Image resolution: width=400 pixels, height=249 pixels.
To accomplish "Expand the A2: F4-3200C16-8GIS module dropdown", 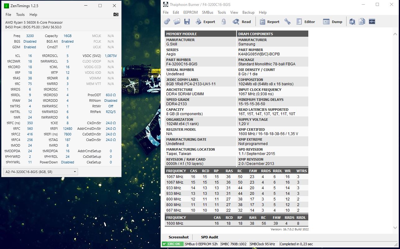I will pyautogui.click(x=40, y=171).
